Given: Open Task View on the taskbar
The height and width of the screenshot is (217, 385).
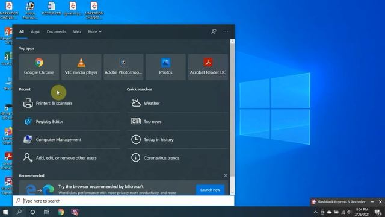Looking at the screenshot, I should (46, 212).
